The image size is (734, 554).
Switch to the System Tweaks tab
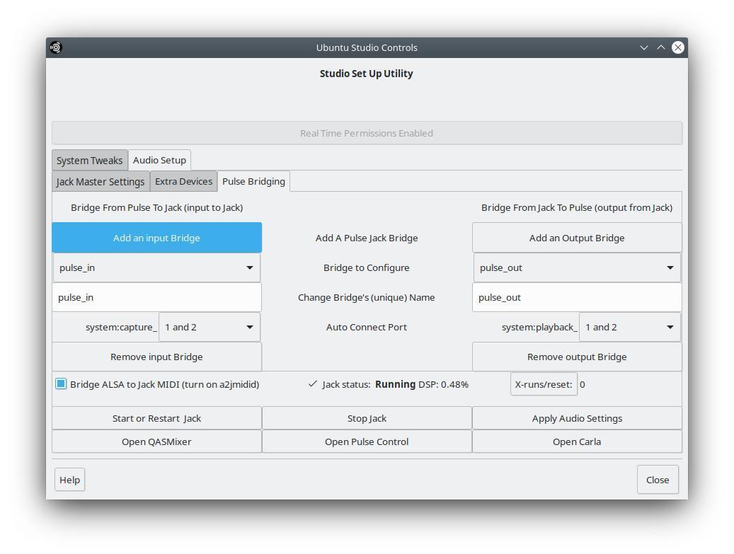pos(89,161)
